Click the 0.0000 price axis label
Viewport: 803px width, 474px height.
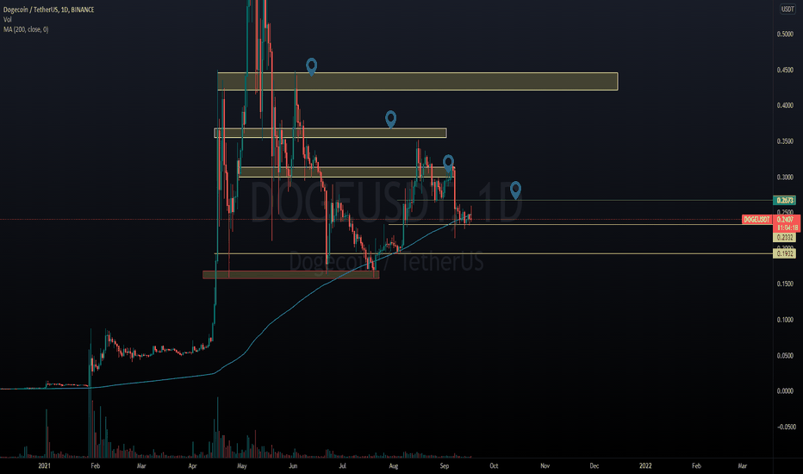pos(785,391)
